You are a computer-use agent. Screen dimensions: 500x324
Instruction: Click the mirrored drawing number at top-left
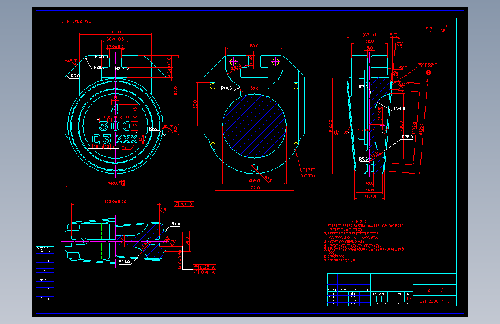76,21
